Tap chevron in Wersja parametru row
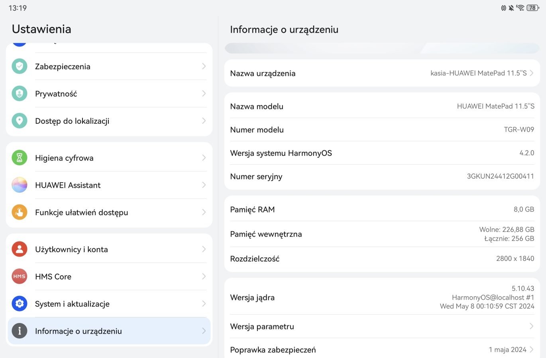 [x=532, y=326]
